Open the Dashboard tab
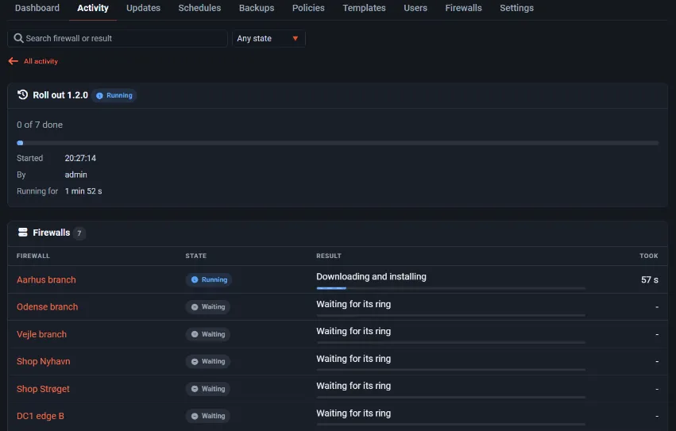676x431 pixels. point(37,8)
